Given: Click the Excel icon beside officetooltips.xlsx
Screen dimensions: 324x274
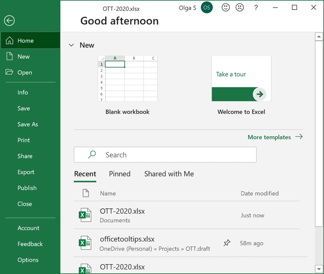Looking at the screenshot, I should pos(85,243).
